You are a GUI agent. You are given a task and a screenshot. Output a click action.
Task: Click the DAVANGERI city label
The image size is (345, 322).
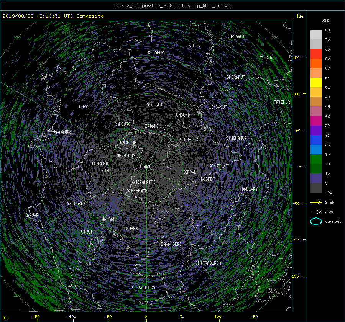[x=171, y=244]
